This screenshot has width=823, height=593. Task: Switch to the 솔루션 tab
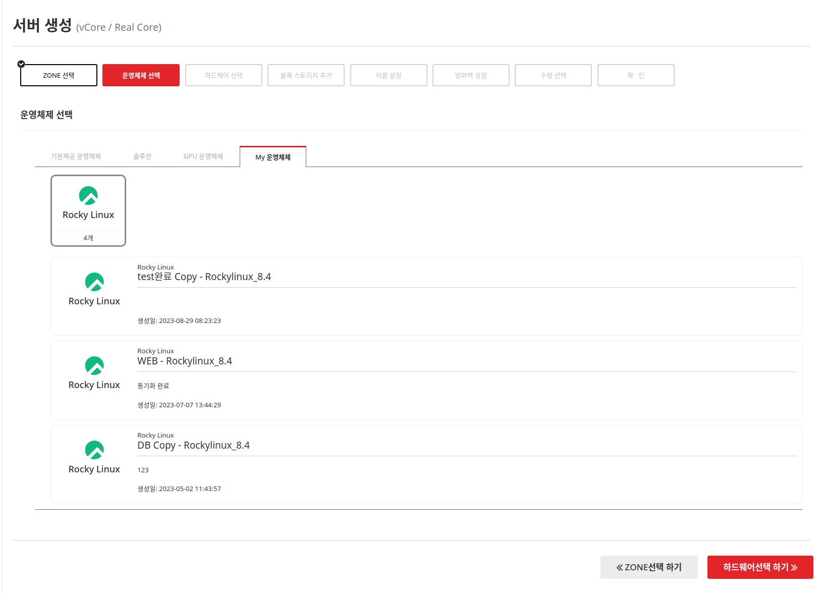[x=142, y=156]
